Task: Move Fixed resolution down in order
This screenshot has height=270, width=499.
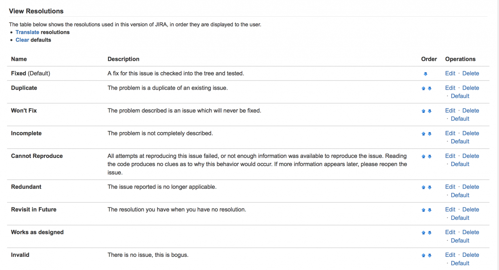Action: point(425,74)
